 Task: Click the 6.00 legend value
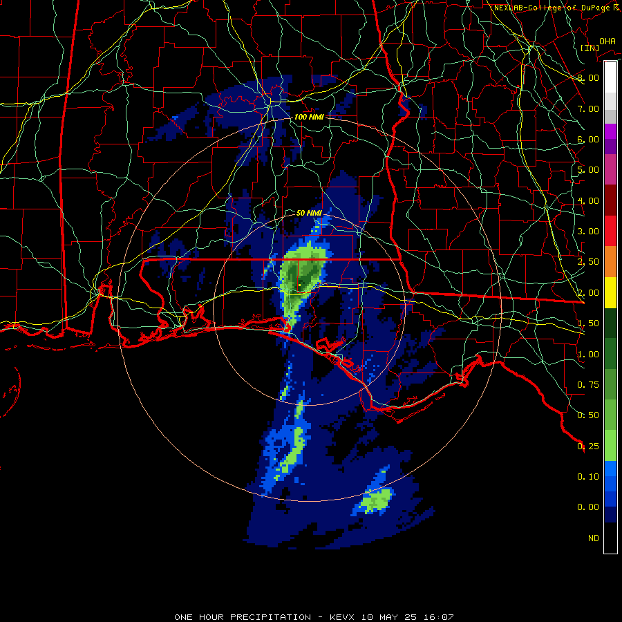point(588,139)
